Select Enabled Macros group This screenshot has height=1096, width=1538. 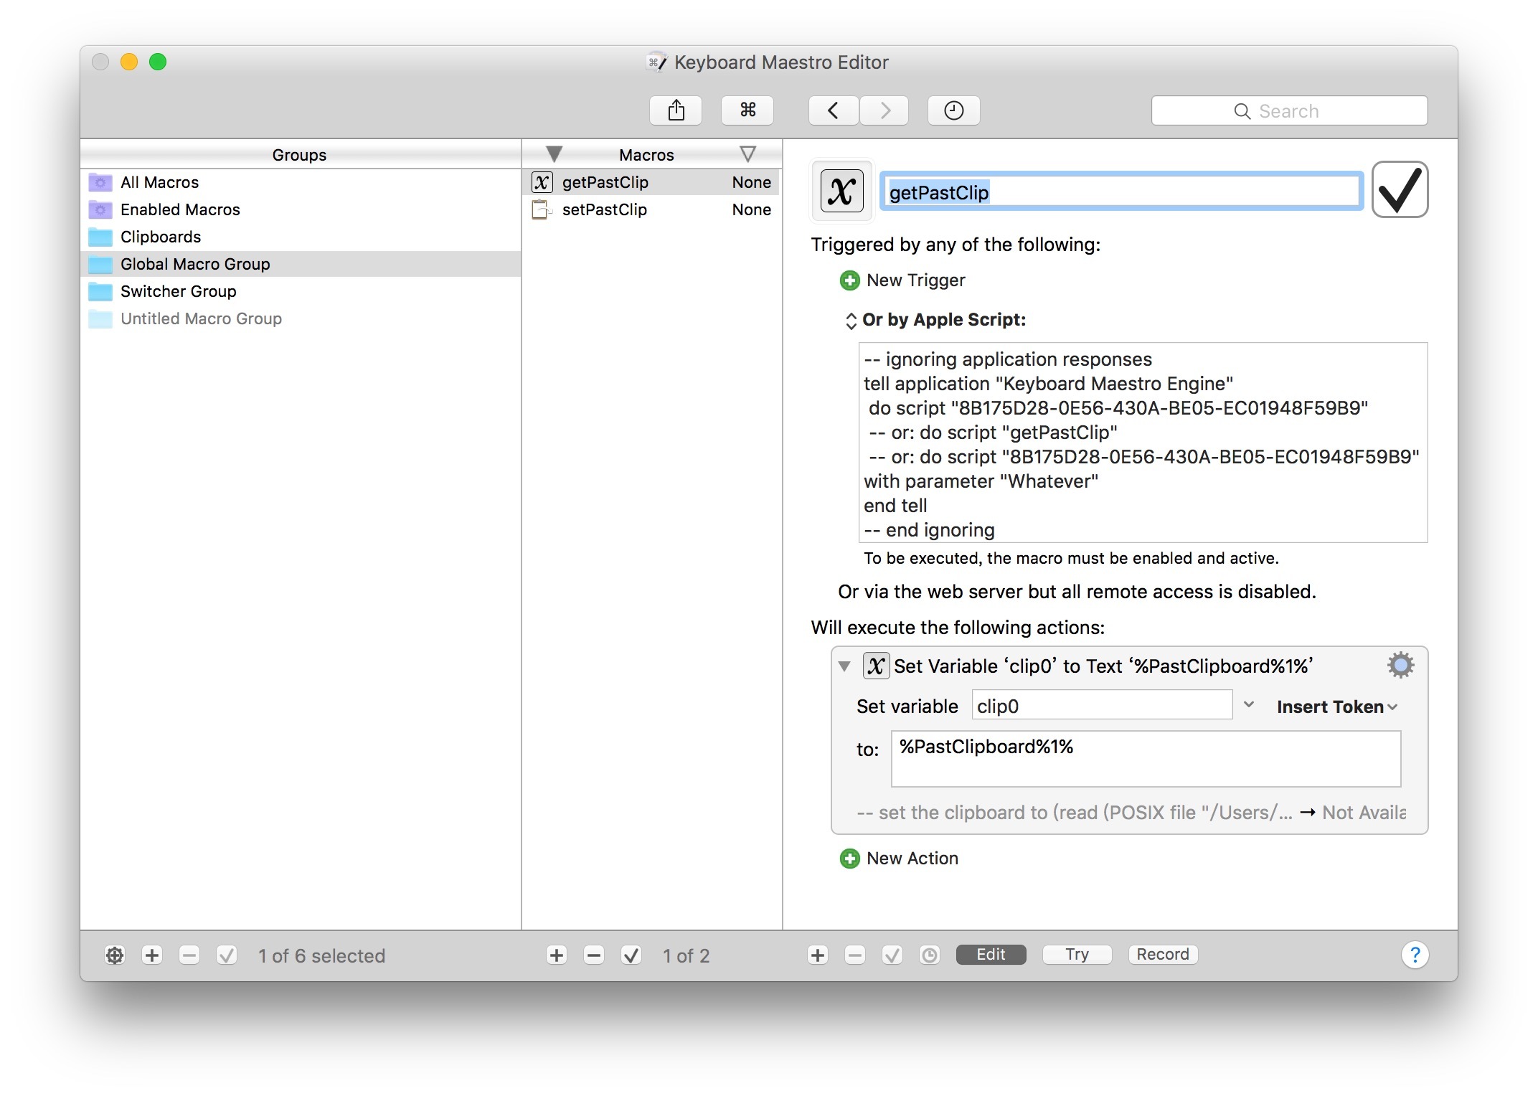click(300, 209)
